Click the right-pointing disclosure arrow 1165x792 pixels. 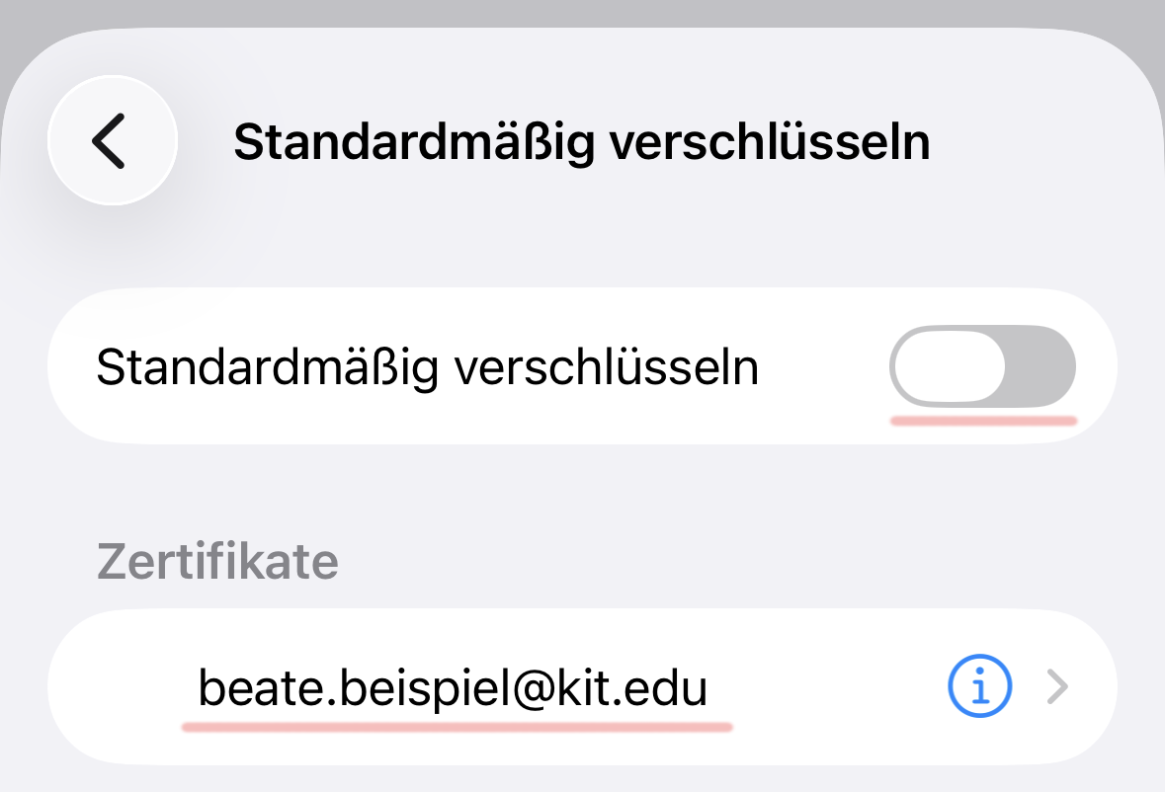tap(1057, 686)
